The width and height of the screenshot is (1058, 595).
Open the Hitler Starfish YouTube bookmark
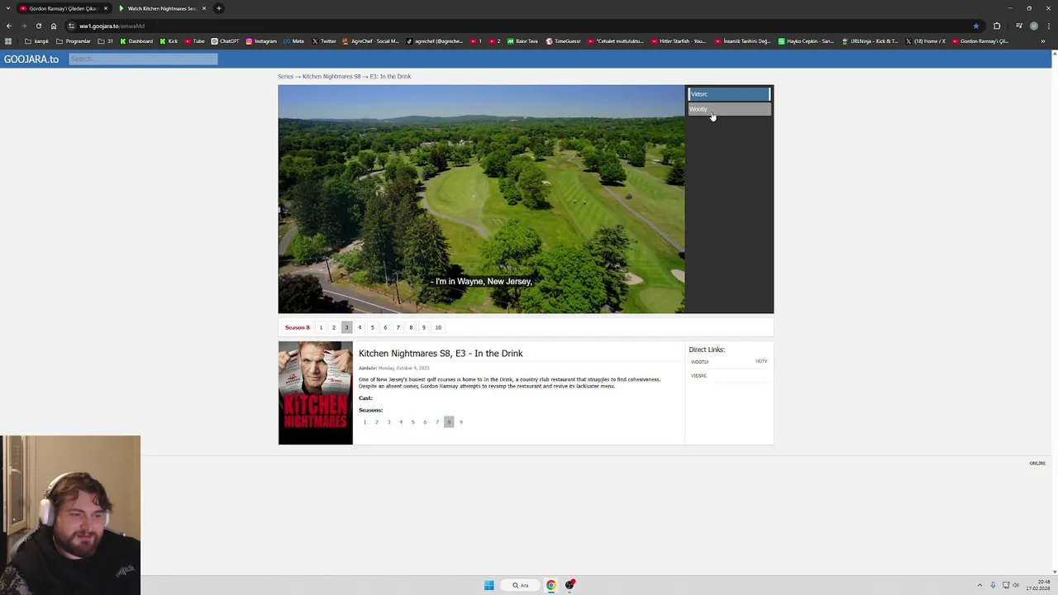[x=679, y=41]
